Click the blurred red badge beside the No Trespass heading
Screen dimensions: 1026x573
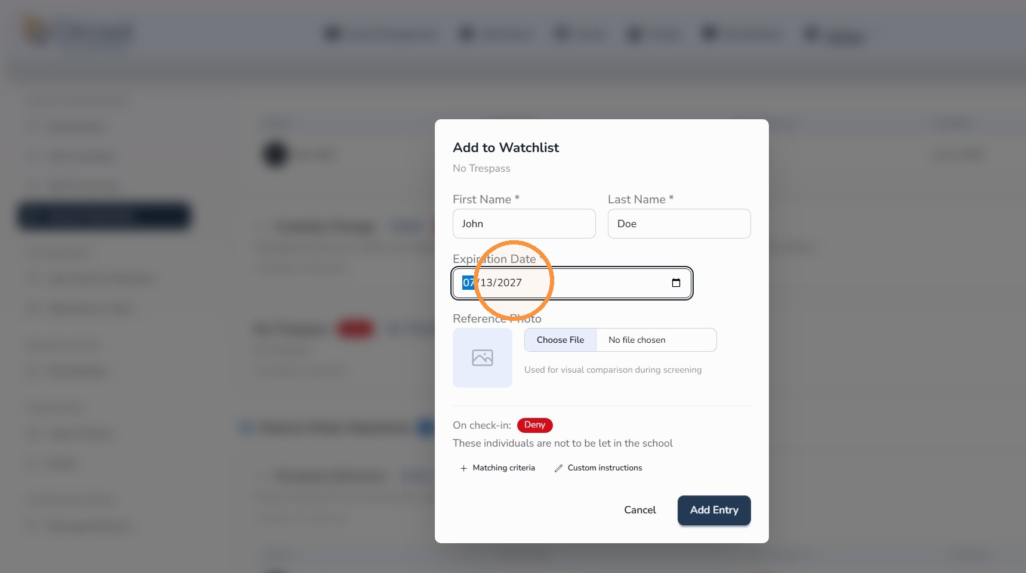355,329
